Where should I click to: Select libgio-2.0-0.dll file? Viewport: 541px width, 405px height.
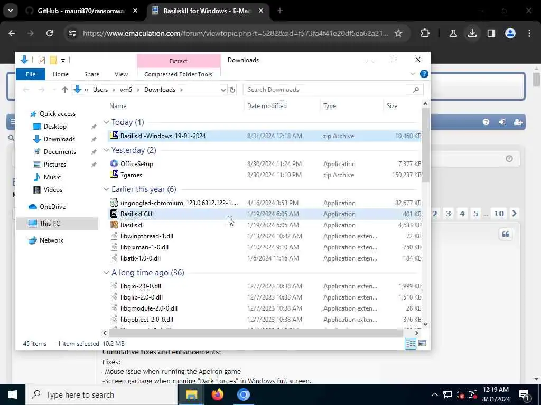(x=141, y=286)
